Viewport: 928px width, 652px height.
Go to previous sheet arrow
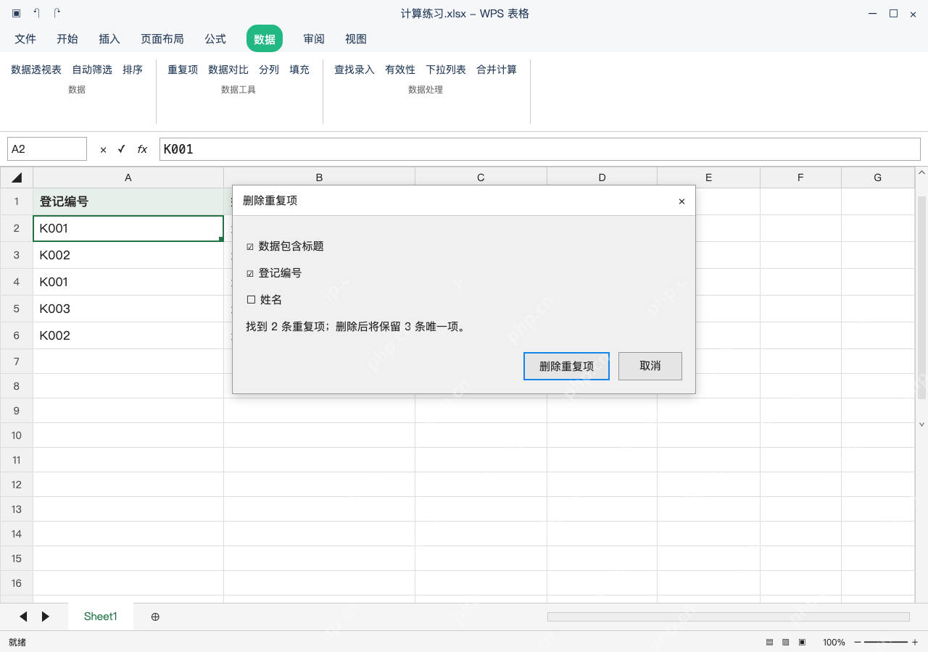click(23, 617)
